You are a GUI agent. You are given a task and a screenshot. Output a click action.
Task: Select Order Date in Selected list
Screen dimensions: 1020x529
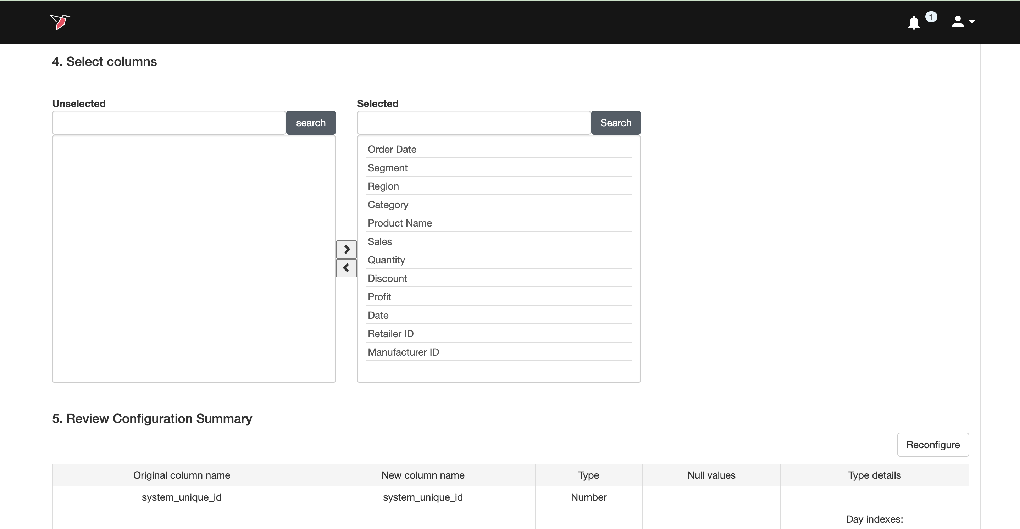392,149
